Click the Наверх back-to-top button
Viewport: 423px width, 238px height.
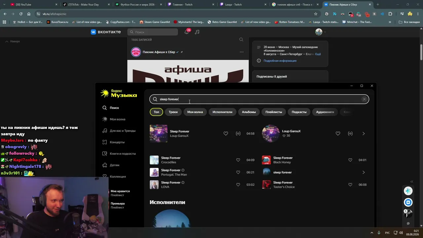pos(13,41)
